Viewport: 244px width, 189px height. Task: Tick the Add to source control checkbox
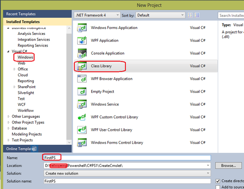(x=218, y=187)
